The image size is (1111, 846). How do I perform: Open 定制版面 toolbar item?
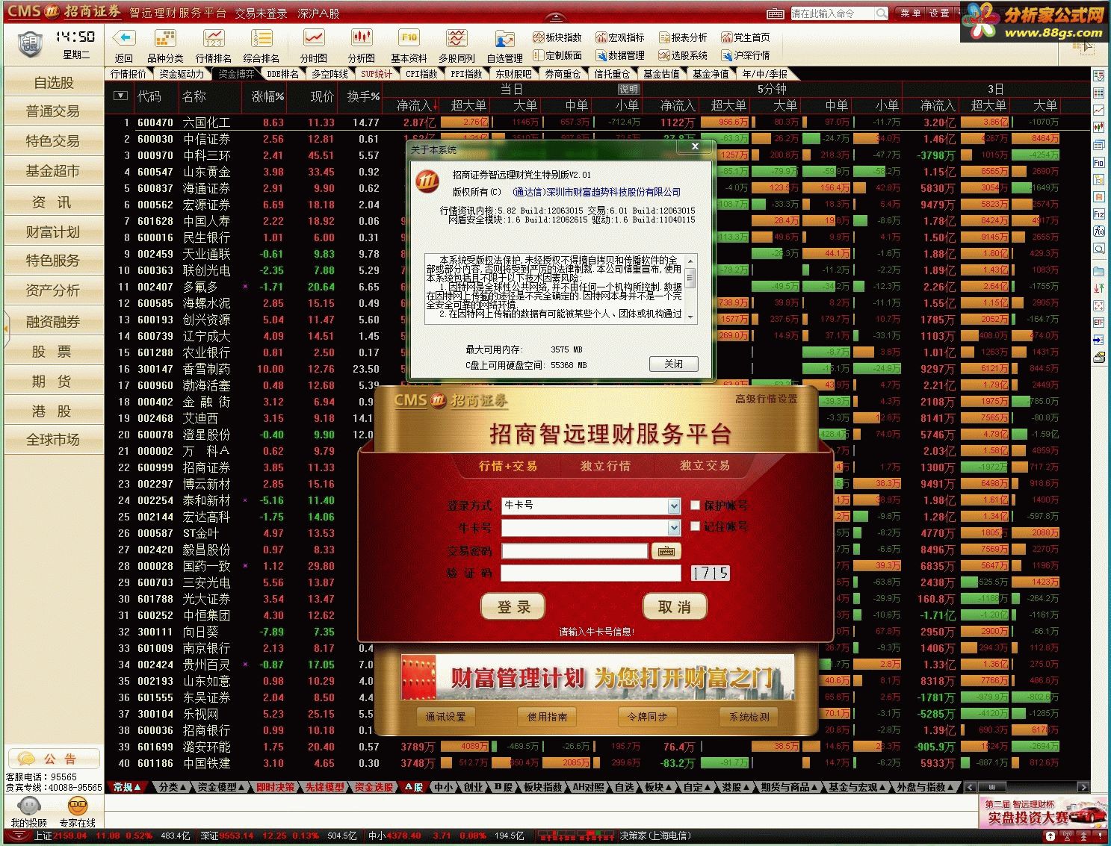557,55
